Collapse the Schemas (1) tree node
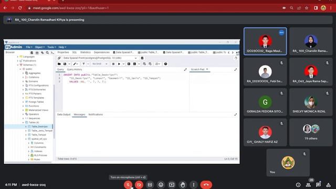This screenshot has width=336, height=189. 18,65
